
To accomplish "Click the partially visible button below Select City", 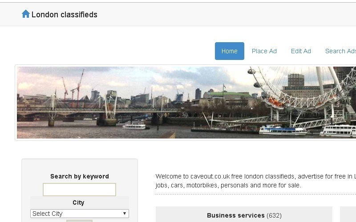I will (x=80, y=221).
